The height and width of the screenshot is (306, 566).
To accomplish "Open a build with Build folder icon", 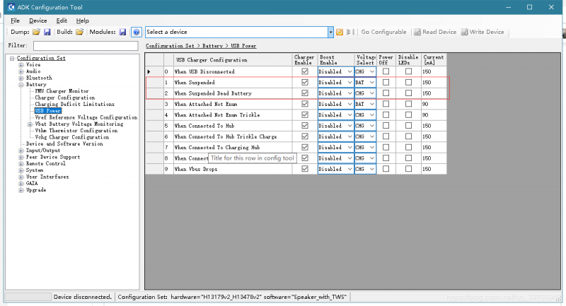I will click(79, 32).
